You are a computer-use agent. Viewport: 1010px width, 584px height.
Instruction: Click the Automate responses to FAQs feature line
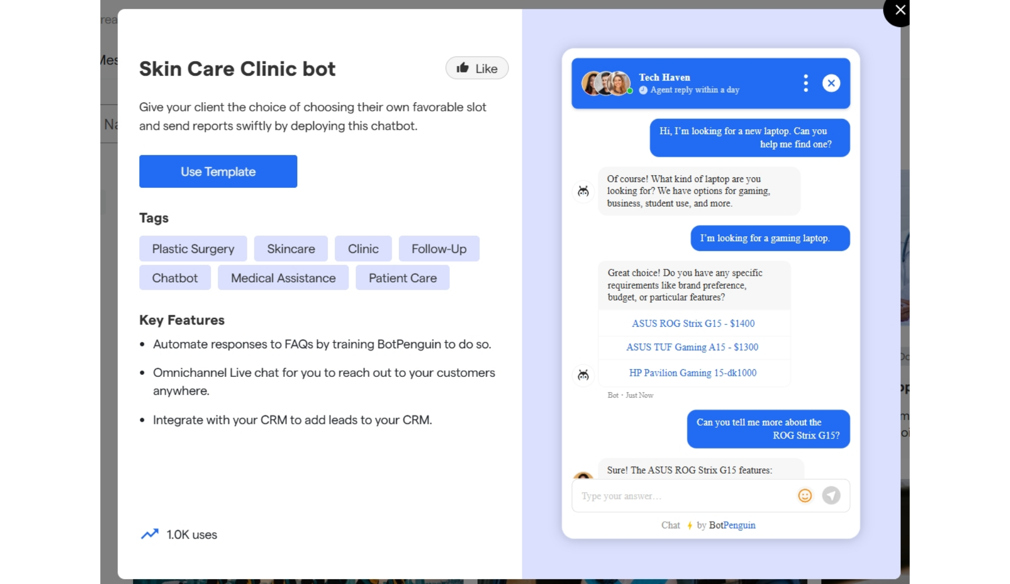tap(322, 344)
